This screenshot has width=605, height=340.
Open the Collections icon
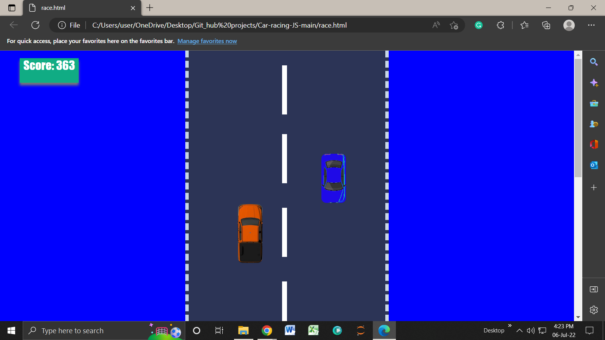pos(546,25)
